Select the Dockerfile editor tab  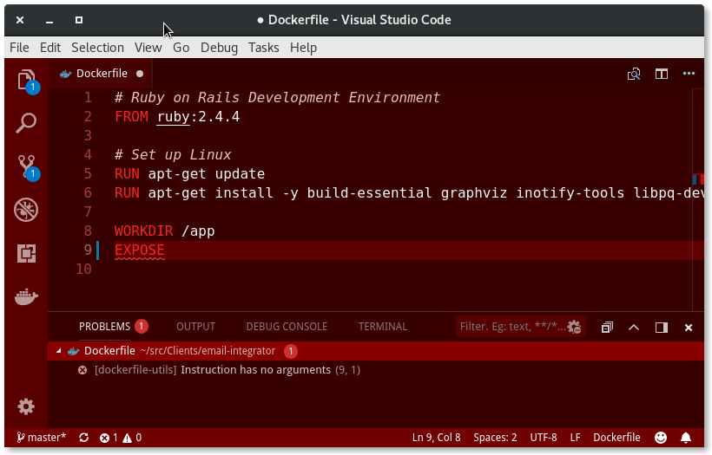[101, 74]
